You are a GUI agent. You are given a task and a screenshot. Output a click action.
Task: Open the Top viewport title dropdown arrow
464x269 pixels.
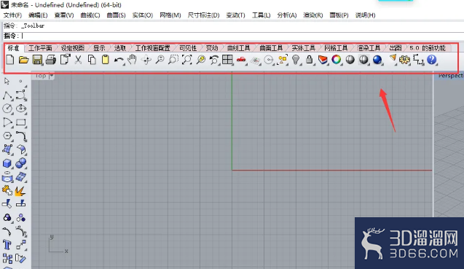[52, 76]
